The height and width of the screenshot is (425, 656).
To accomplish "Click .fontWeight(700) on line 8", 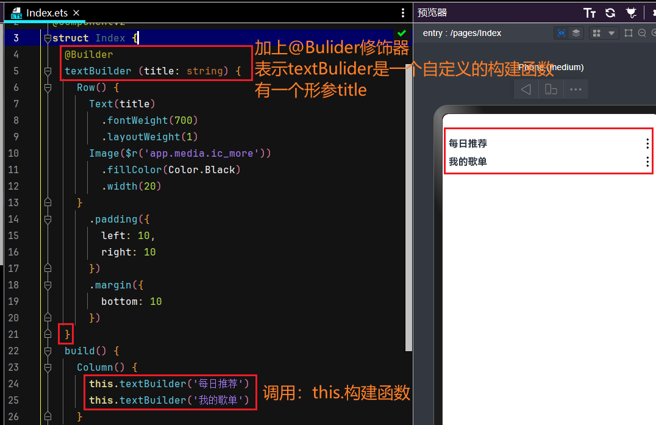I will point(149,121).
